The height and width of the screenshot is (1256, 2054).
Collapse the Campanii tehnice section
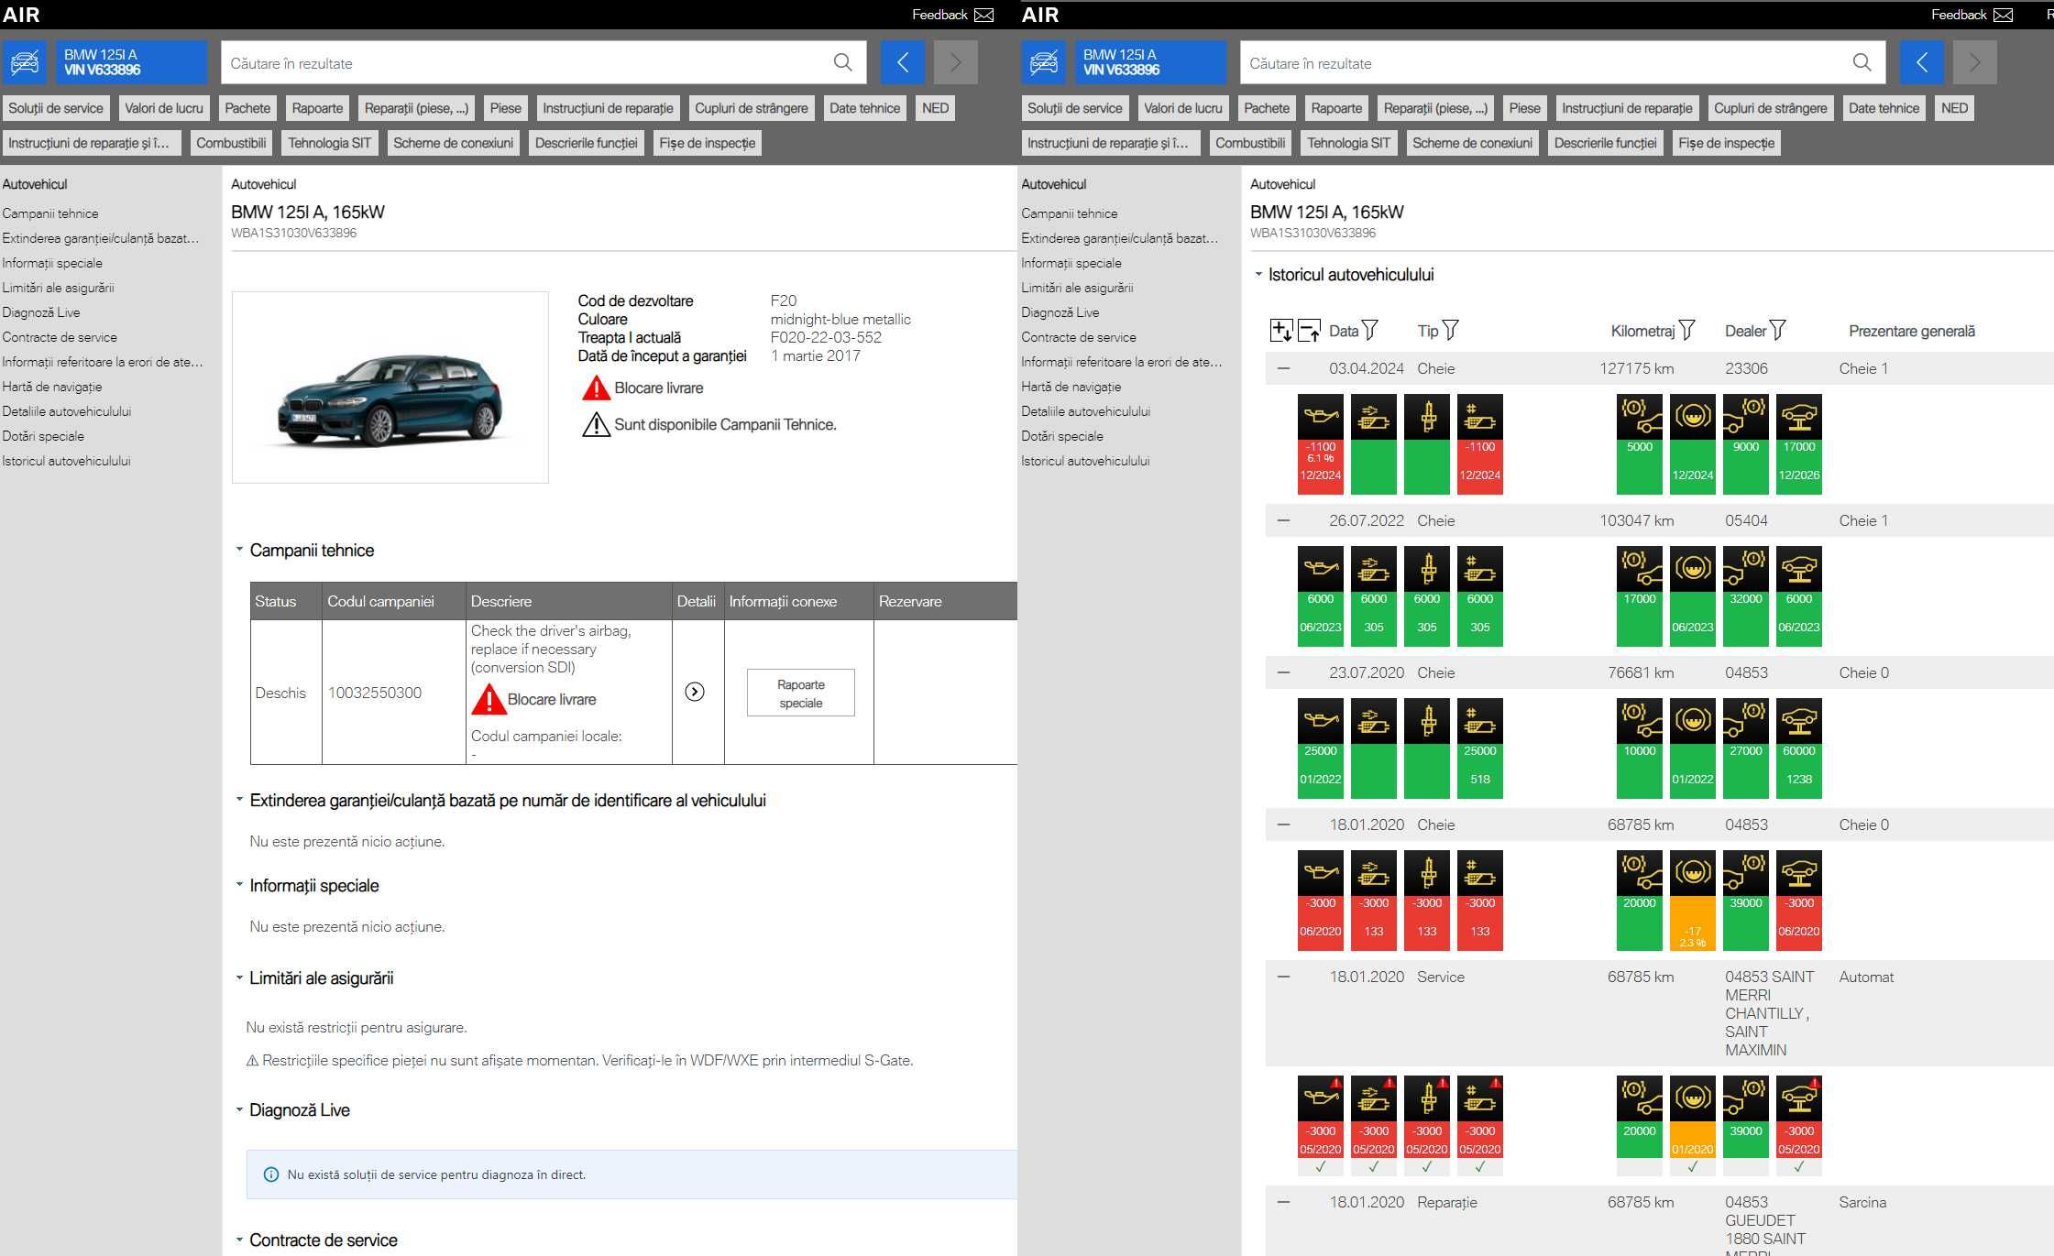239,550
